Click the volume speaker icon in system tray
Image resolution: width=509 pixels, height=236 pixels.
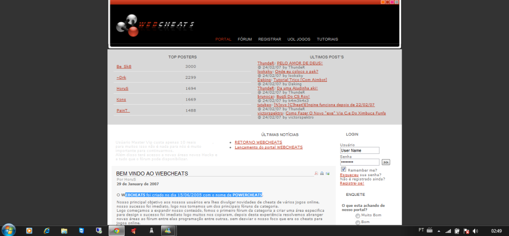pyautogui.click(x=476, y=231)
